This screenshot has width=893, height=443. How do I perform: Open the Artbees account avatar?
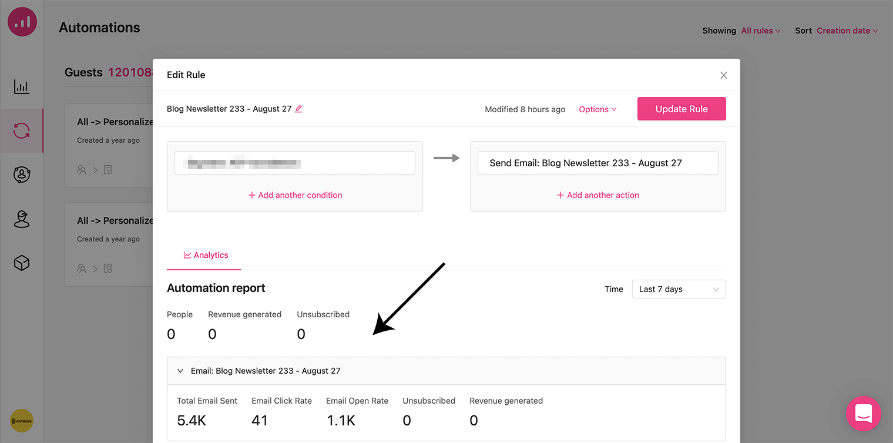[x=22, y=421]
